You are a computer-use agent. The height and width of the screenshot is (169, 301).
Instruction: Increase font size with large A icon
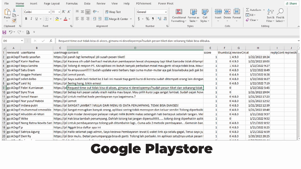tap(64, 12)
